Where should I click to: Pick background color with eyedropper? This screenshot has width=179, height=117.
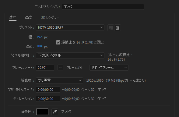(x=55, y=112)
